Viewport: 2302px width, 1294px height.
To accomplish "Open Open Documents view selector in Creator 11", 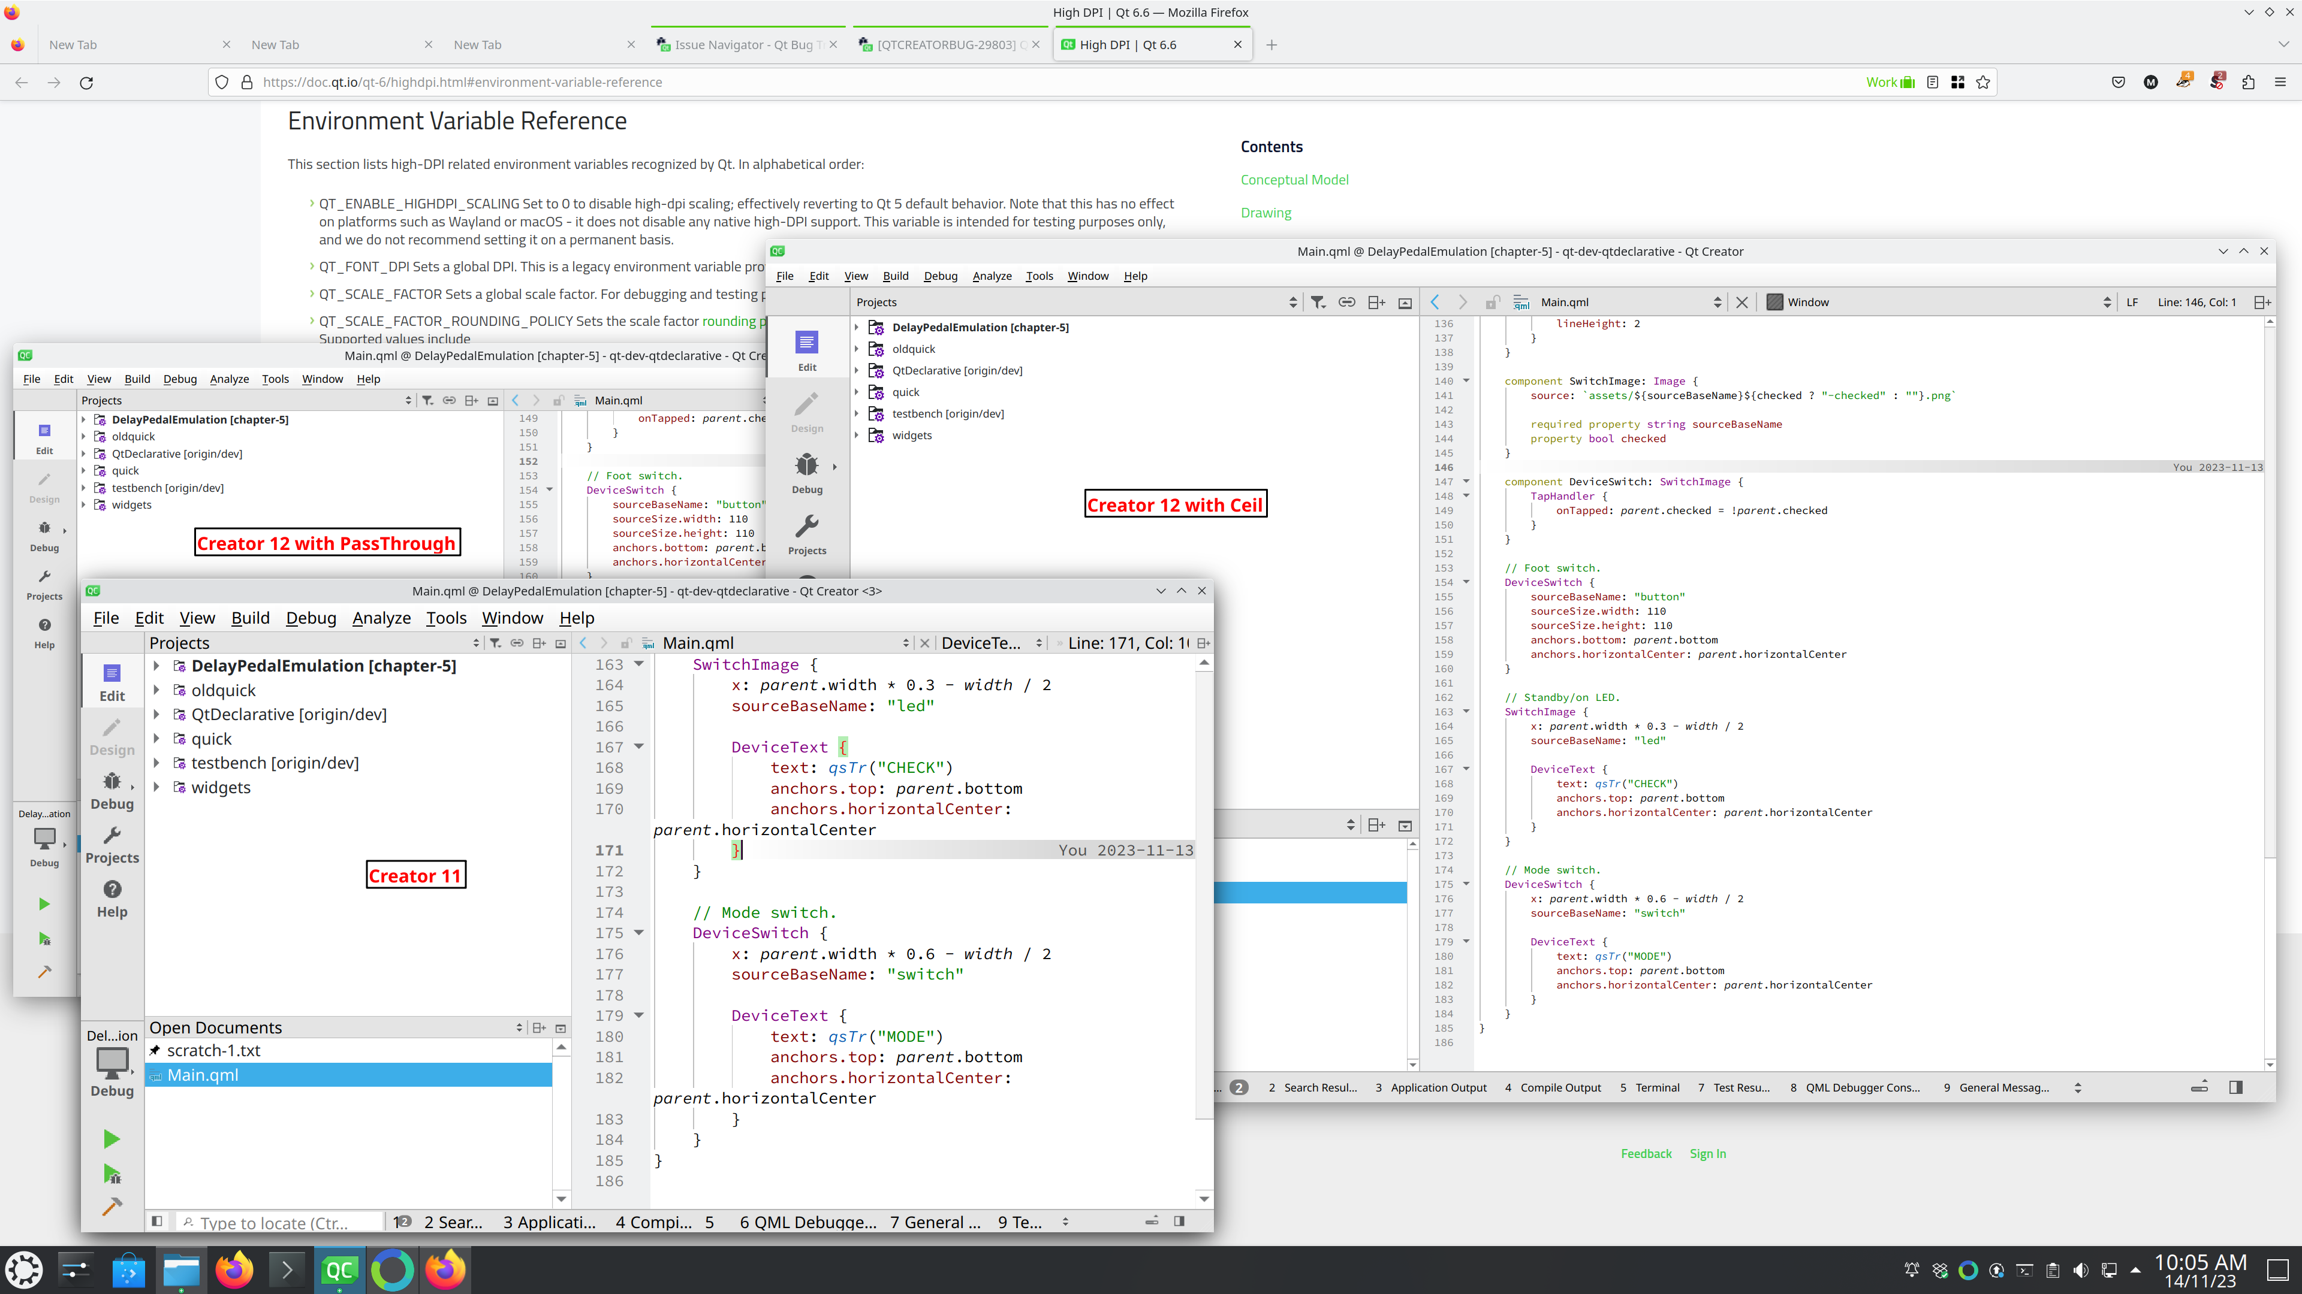I will tap(336, 1028).
